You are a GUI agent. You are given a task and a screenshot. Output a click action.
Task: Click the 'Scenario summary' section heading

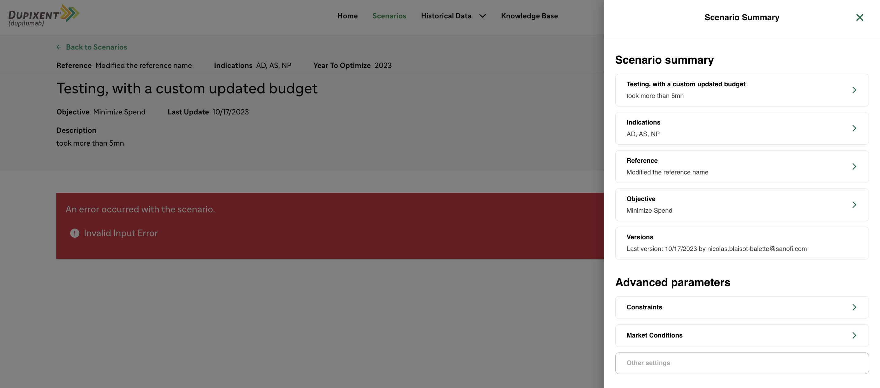[664, 60]
